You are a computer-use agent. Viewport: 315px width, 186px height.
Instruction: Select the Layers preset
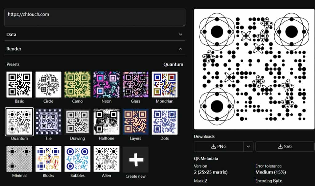136,122
